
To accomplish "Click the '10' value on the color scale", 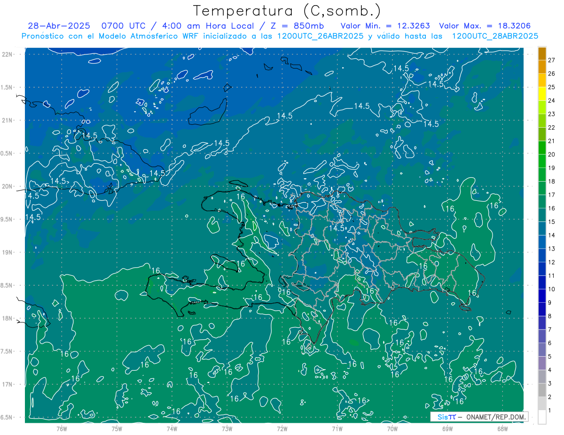I will click(x=552, y=289).
